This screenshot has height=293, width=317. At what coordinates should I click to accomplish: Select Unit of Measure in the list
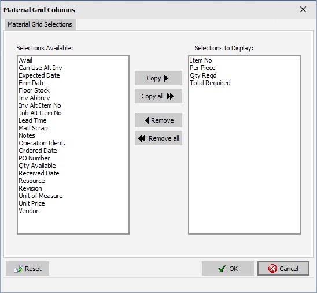click(x=40, y=196)
